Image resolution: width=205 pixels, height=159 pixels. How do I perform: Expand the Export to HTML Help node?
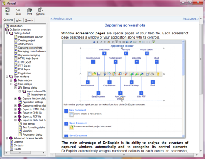coord(16,109)
